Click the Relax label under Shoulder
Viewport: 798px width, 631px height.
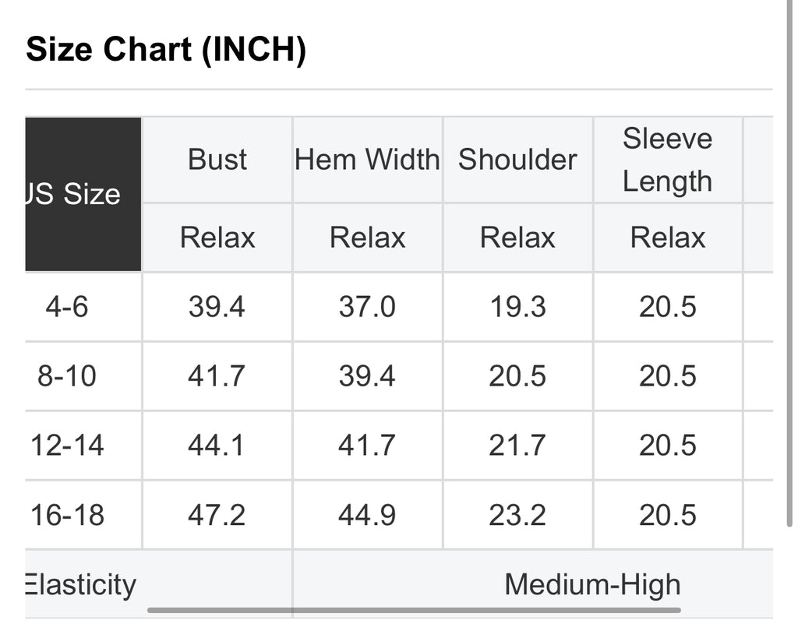coord(517,238)
